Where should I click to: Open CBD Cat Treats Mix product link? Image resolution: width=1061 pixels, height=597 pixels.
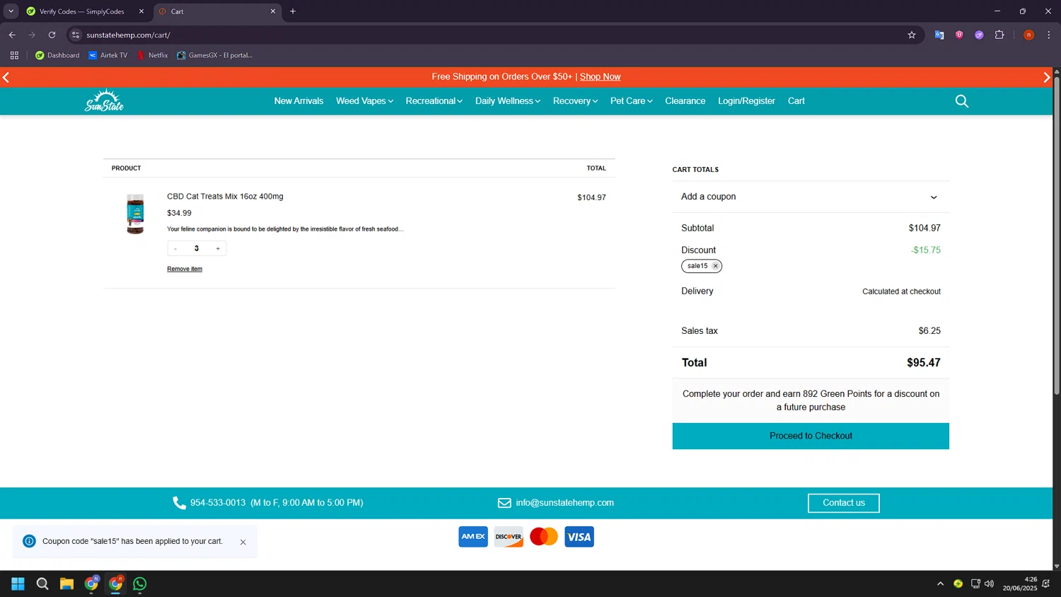coord(225,197)
